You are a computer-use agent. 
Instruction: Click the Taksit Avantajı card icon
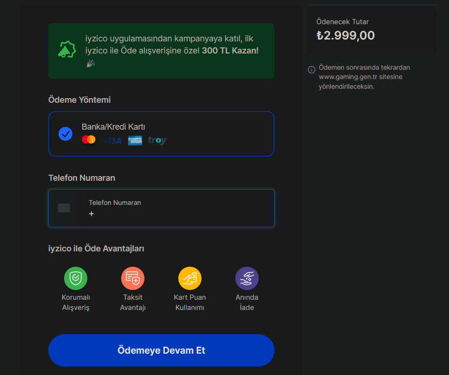(133, 278)
